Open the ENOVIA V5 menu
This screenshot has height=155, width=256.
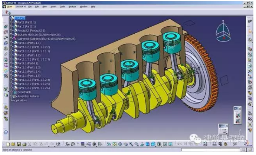pos(21,7)
